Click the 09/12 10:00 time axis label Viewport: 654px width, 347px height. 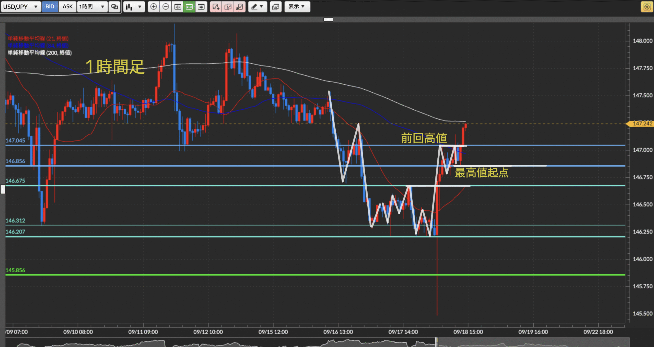click(x=208, y=332)
